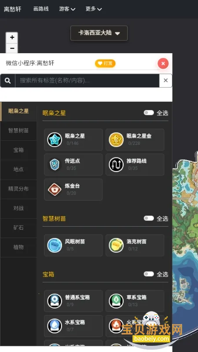Select the 普通系宝箱 chest icon
This screenshot has height=352, width=198.
click(55, 301)
